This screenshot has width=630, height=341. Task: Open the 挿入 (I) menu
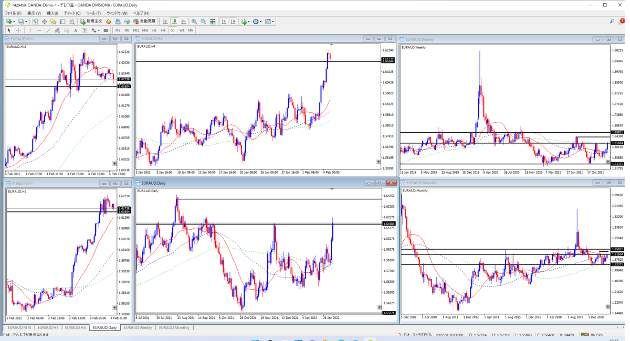52,13
